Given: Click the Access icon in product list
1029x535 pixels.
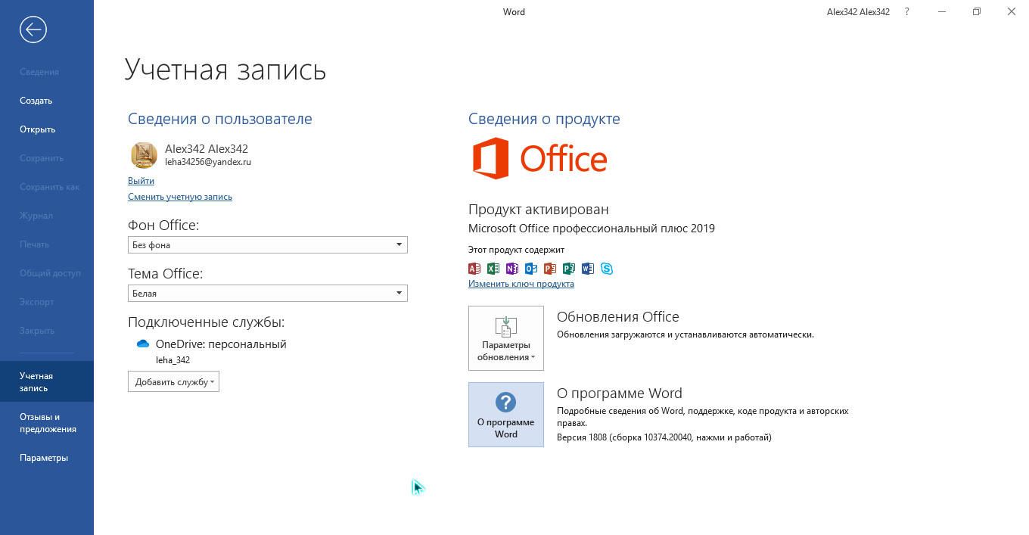Looking at the screenshot, I should click(474, 269).
